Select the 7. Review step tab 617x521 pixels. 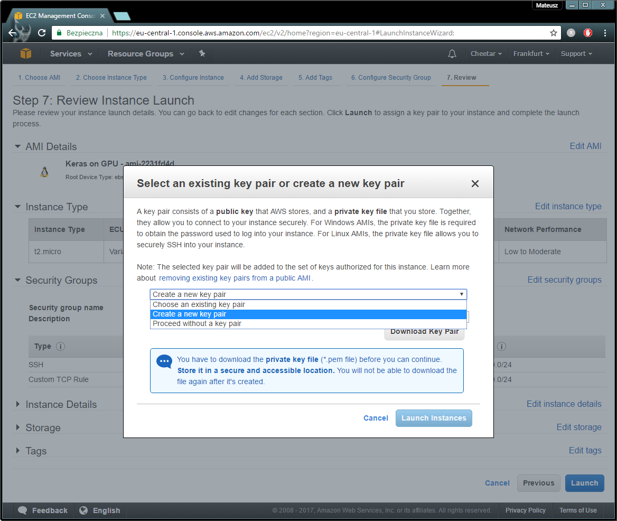(x=461, y=78)
